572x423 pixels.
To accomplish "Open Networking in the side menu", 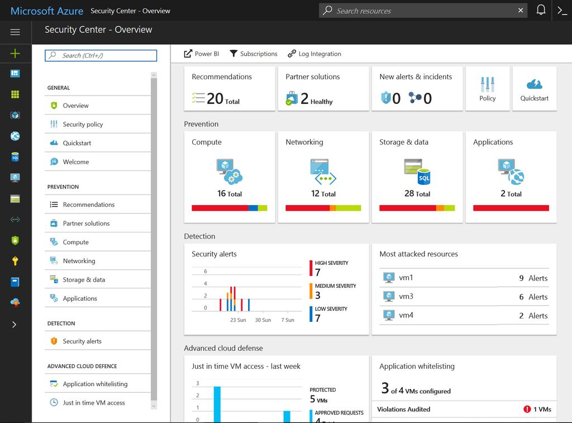I will tap(98, 260).
